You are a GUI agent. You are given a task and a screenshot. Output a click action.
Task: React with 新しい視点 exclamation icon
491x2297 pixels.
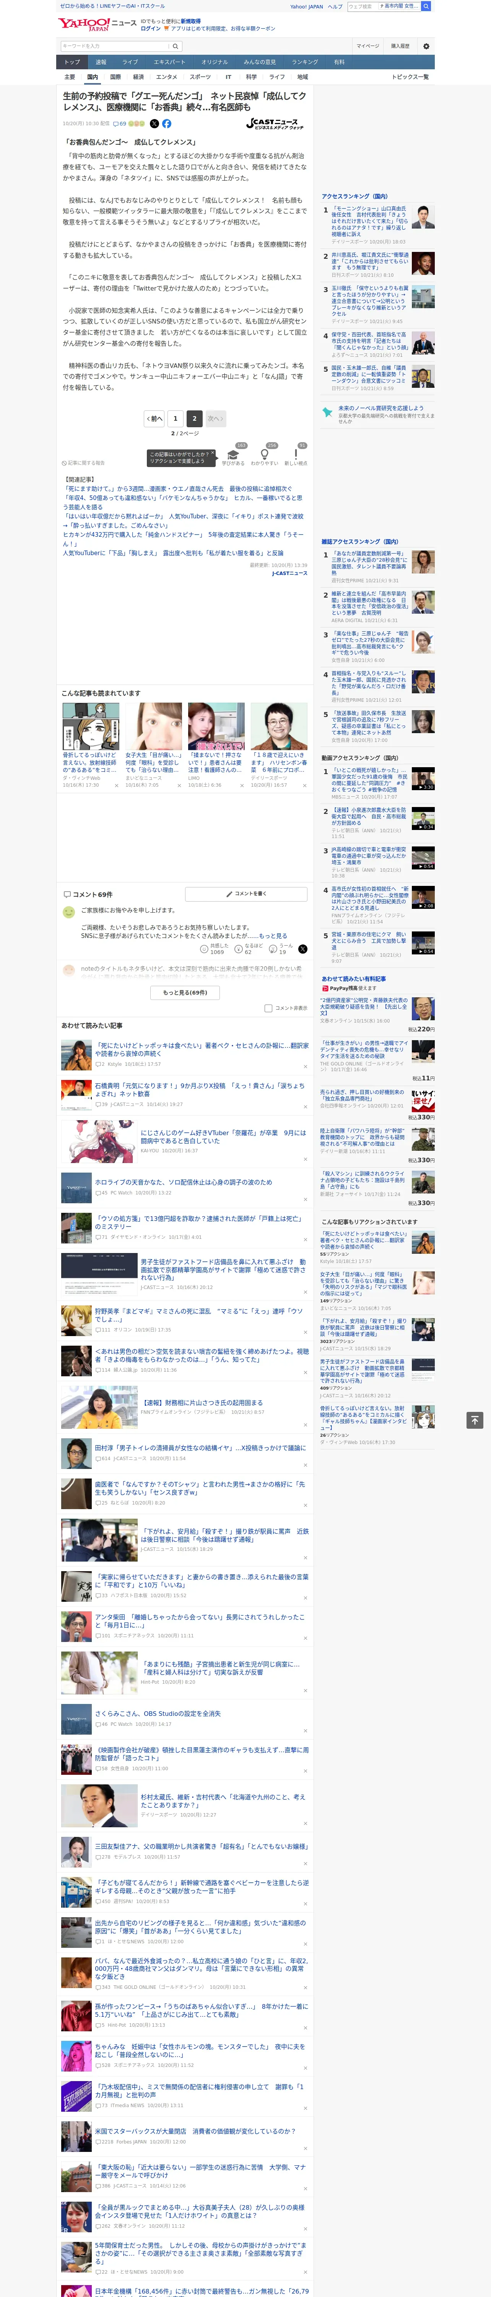[x=296, y=455]
